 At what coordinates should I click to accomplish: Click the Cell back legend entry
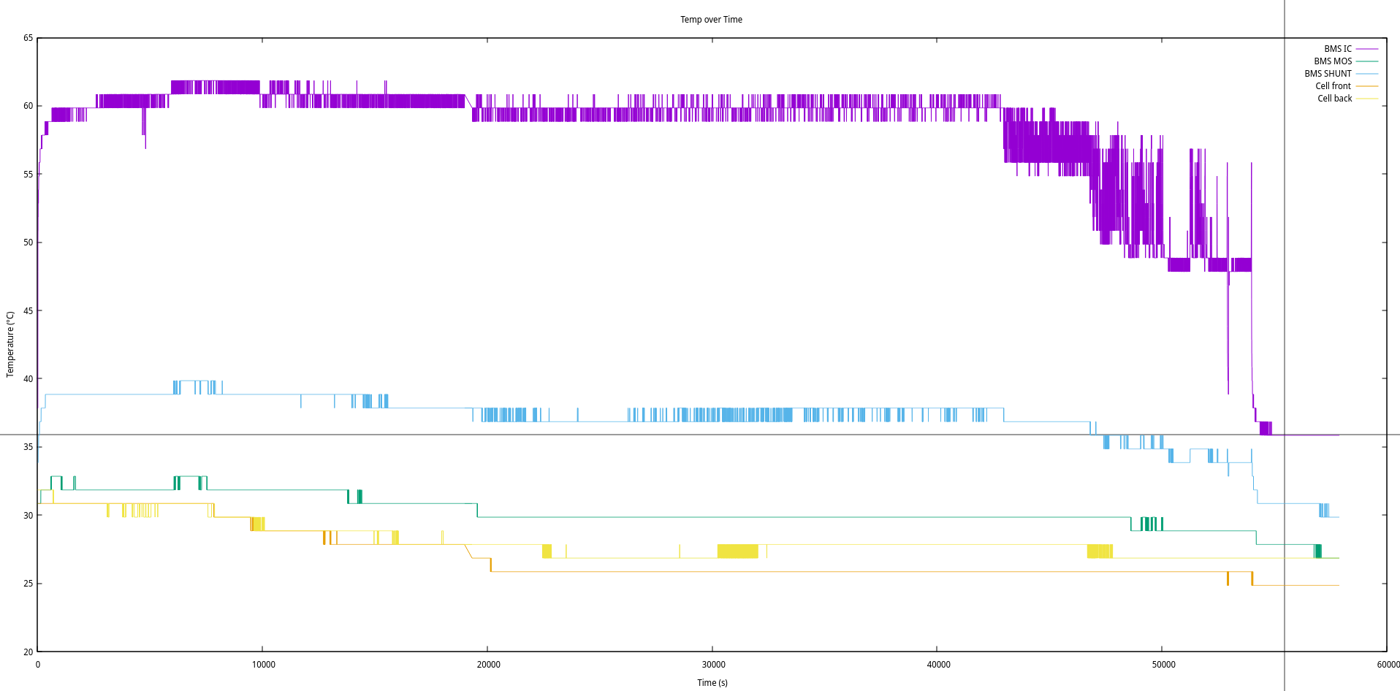(x=1335, y=99)
